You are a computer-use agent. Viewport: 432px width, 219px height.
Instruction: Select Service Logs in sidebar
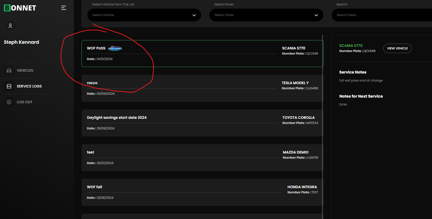(29, 86)
